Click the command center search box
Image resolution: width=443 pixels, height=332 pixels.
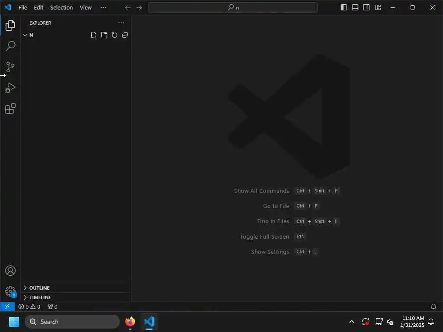click(232, 7)
